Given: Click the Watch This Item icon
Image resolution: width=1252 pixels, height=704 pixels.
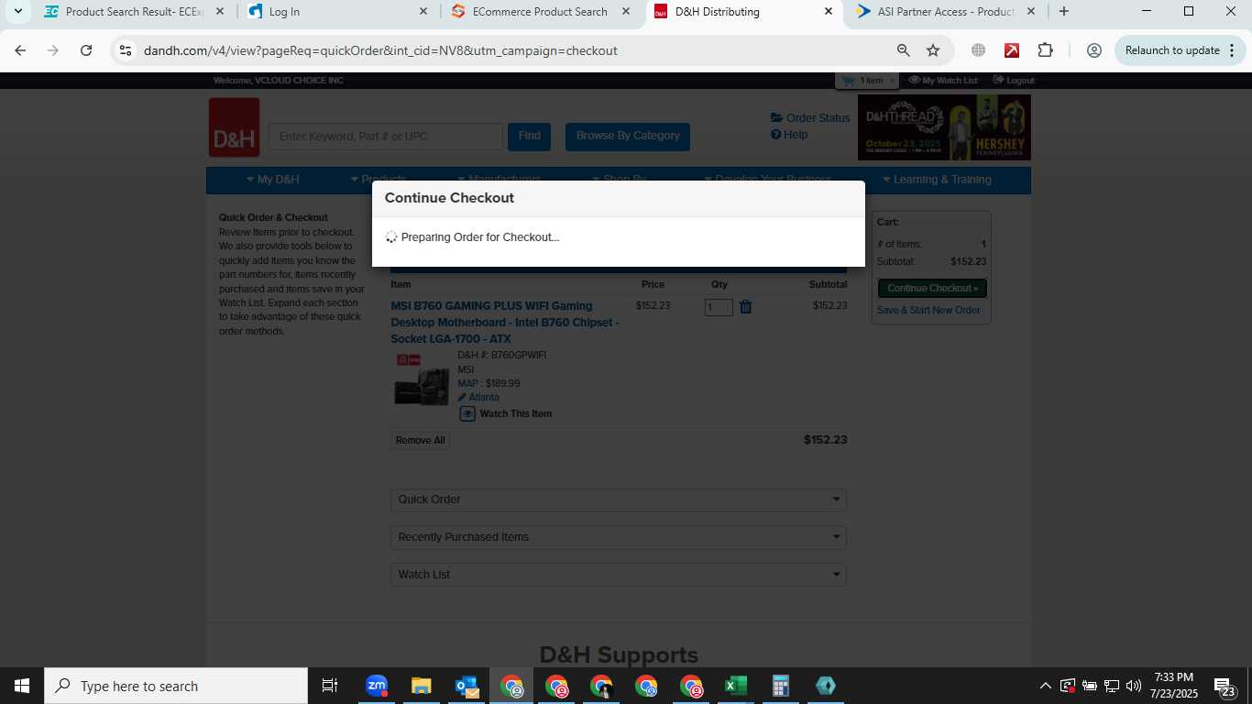Looking at the screenshot, I should [467, 413].
